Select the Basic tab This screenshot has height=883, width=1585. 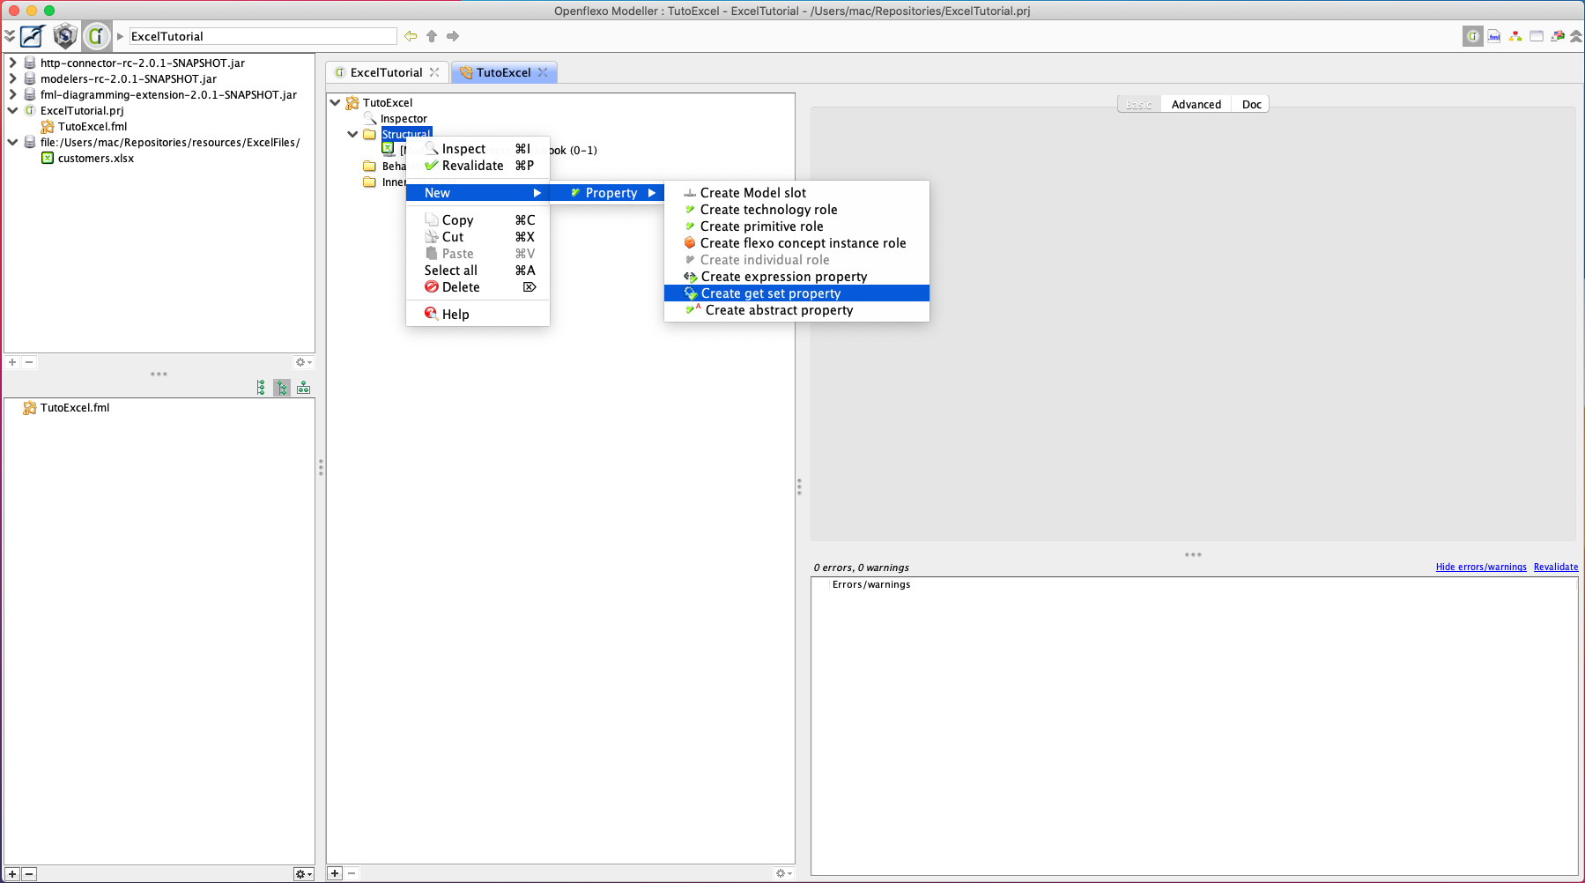click(x=1138, y=104)
